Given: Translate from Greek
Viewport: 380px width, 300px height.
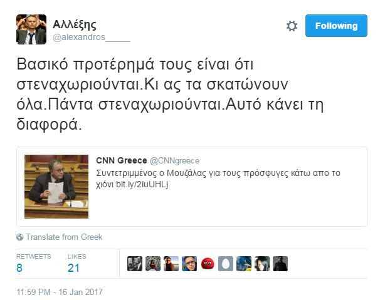Looking at the screenshot, I should (64, 237).
